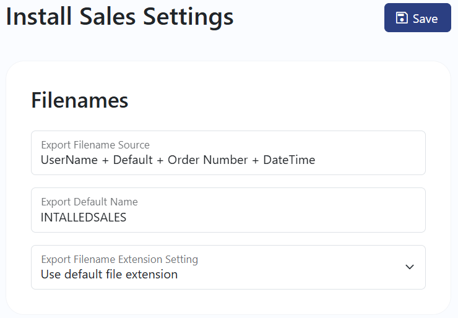Open Export Filename Extension Setting dropdown
This screenshot has width=458, height=318.
click(x=228, y=267)
